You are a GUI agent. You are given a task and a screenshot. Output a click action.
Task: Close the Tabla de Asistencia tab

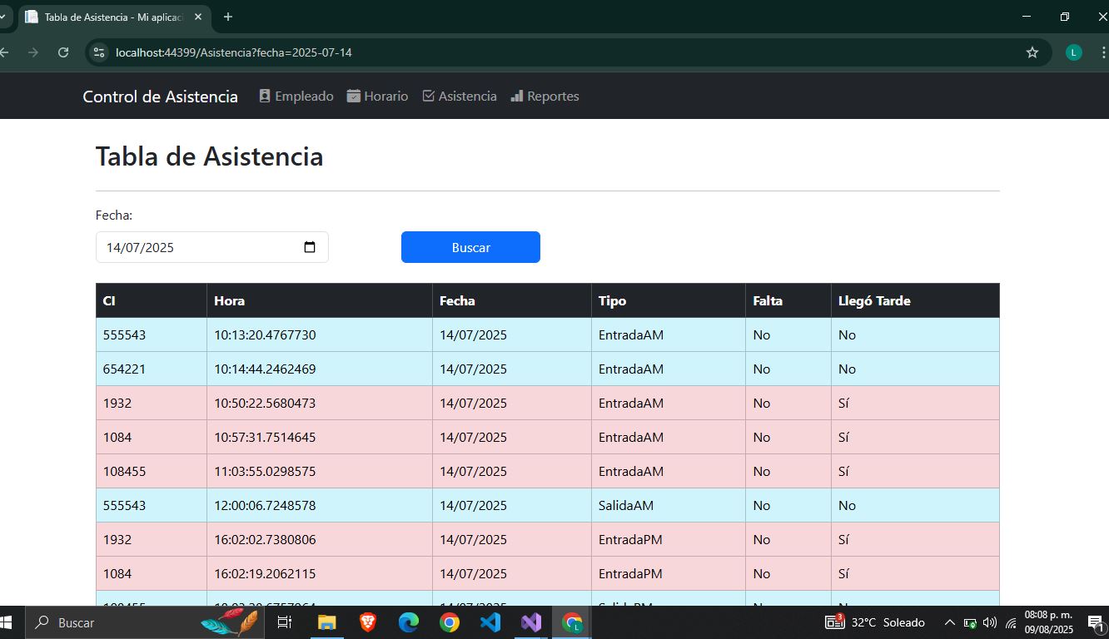198,17
